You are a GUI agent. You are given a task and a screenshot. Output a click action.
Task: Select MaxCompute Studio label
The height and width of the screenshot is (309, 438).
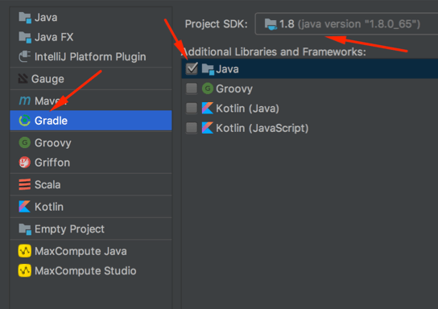coord(85,270)
